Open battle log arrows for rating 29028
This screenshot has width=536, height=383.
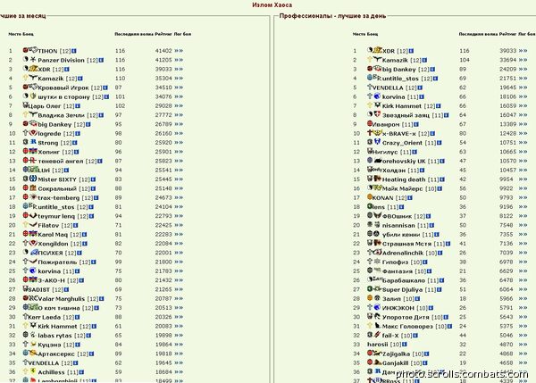(179, 106)
